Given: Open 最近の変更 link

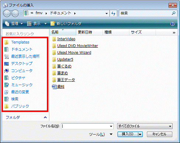Looking at the screenshot, I should (20, 92).
